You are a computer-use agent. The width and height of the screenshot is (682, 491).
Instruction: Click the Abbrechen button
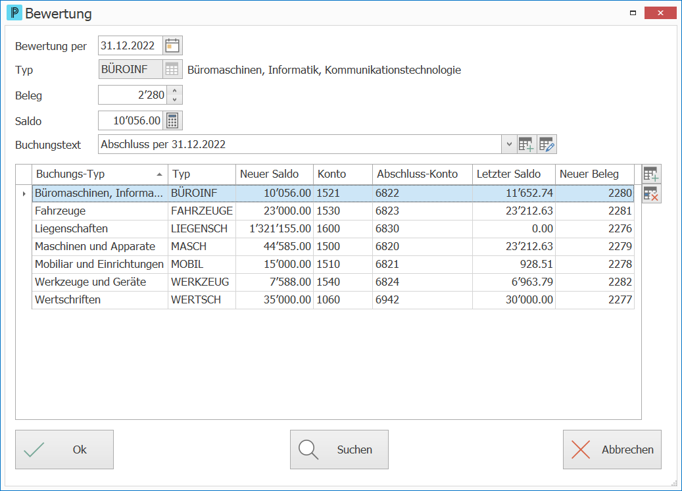click(x=612, y=450)
